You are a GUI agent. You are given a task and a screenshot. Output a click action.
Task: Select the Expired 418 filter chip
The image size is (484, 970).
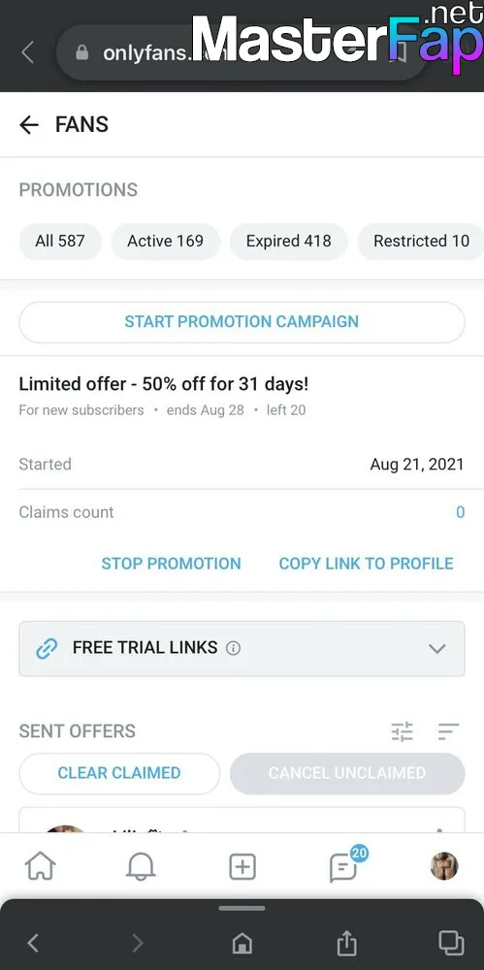coord(288,242)
